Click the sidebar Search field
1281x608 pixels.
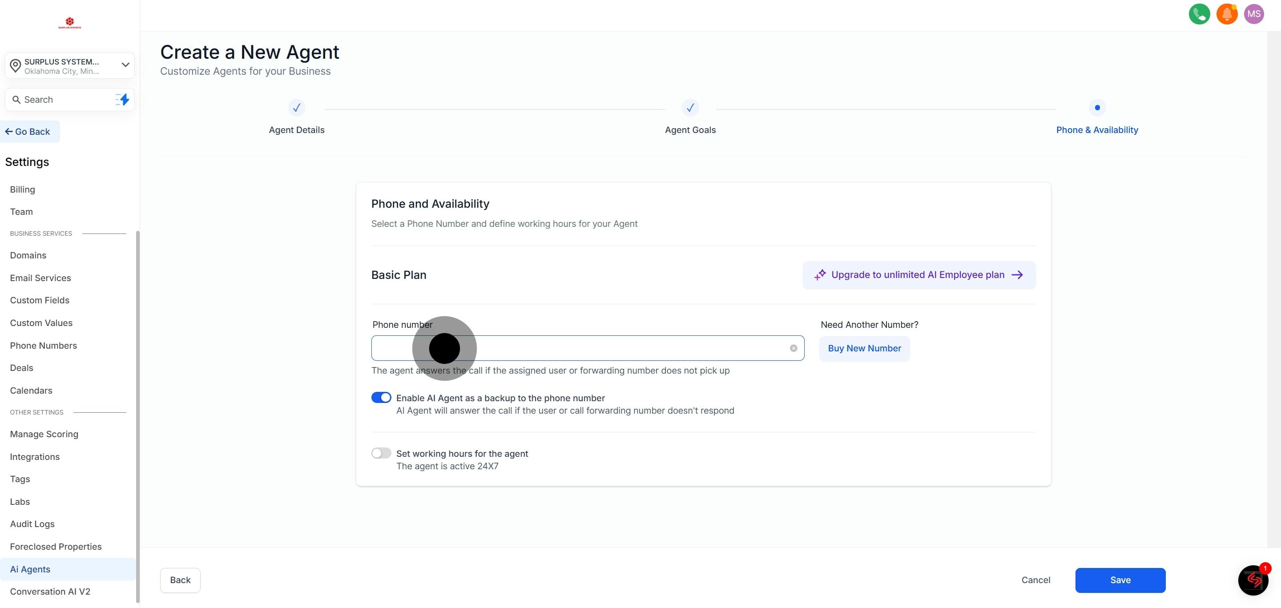click(x=62, y=100)
